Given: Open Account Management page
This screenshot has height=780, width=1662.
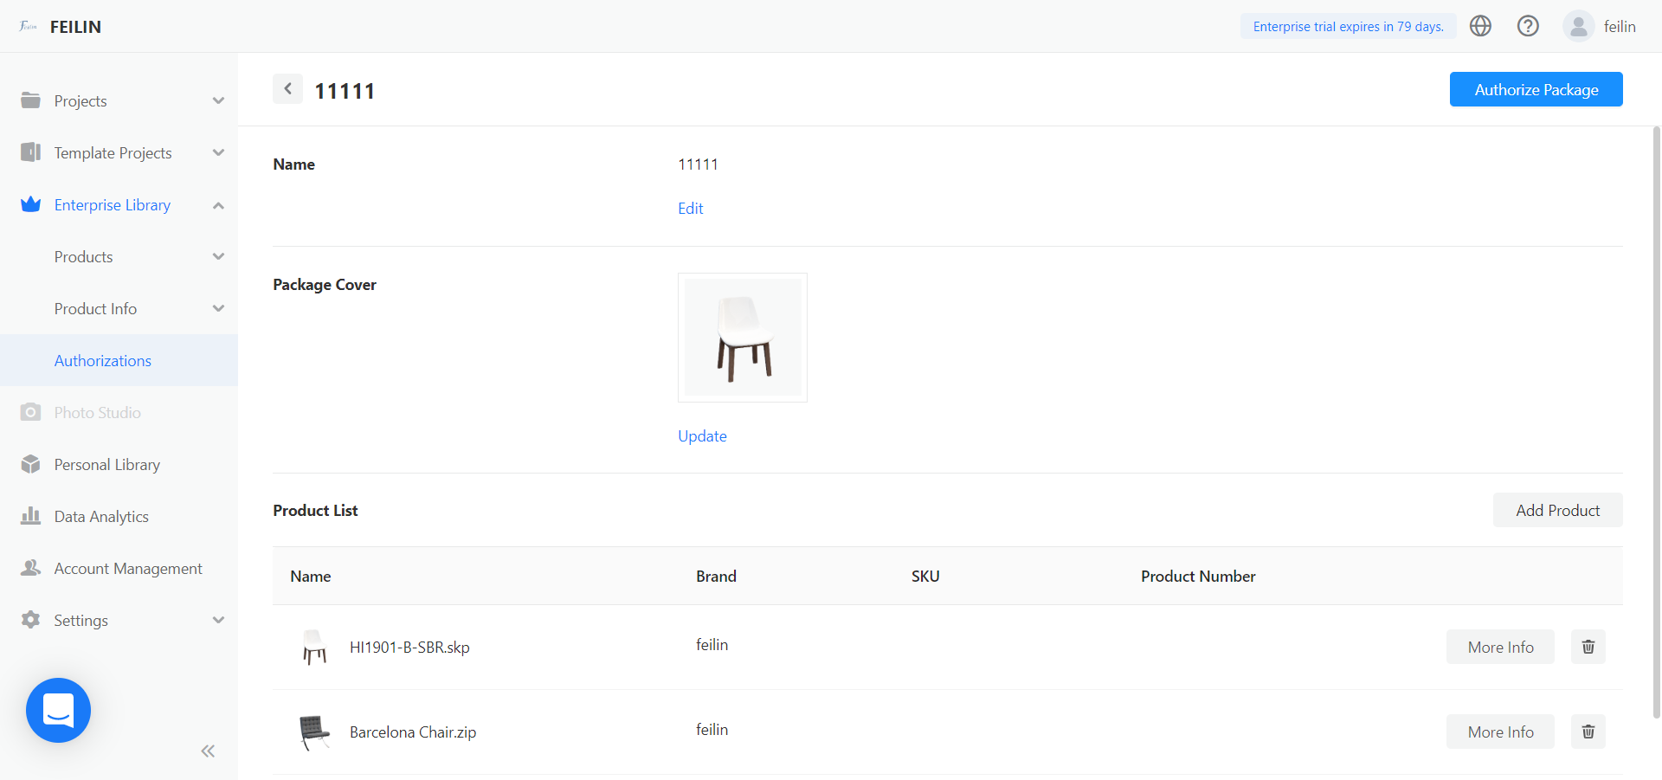Looking at the screenshot, I should click(128, 569).
